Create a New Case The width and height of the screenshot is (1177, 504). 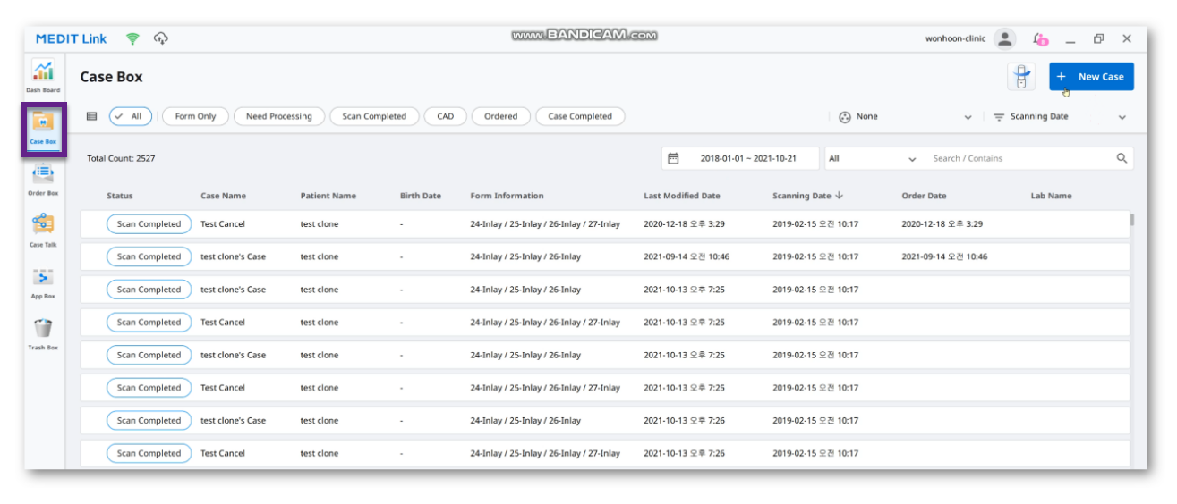tap(1091, 77)
